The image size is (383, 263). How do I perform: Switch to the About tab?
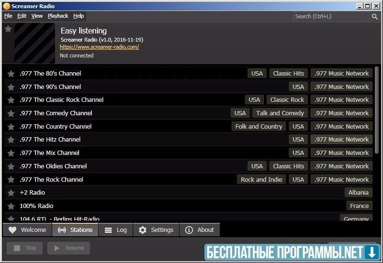coord(200,230)
